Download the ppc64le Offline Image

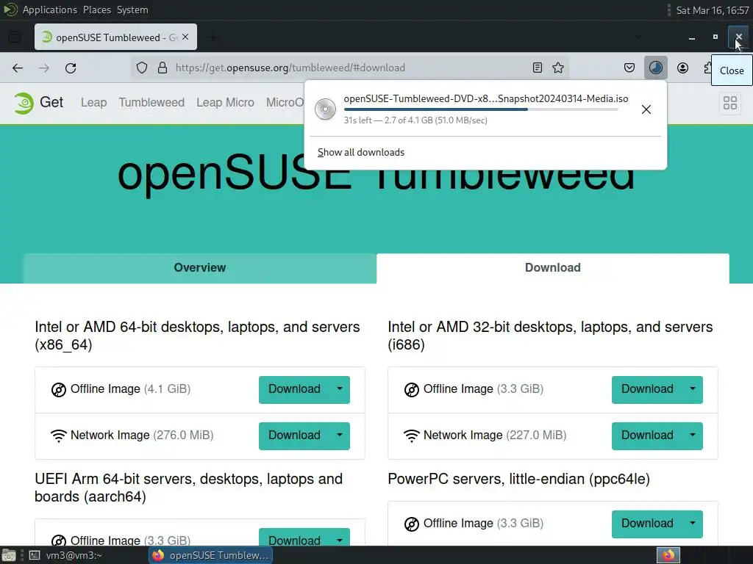pyautogui.click(x=647, y=523)
